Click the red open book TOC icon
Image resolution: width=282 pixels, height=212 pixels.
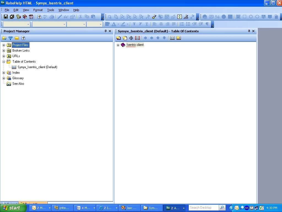[x=137, y=38]
